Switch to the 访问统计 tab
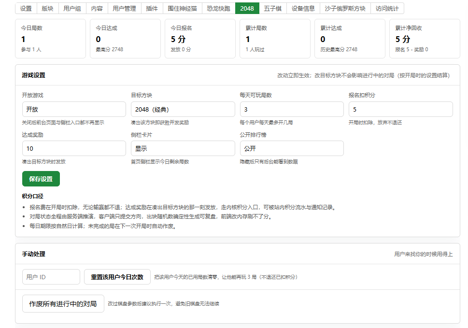468x328 pixels. pos(387,8)
